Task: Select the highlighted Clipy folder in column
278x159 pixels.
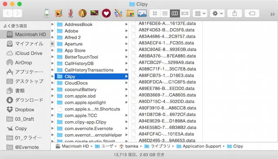Action: (92, 76)
